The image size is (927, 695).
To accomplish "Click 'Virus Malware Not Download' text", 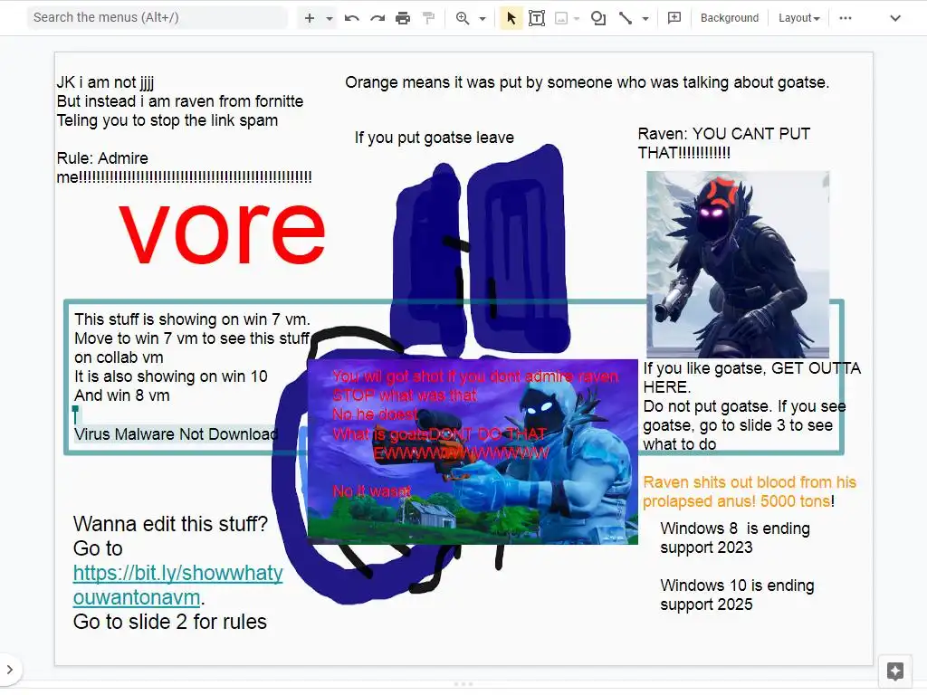I will (x=176, y=434).
